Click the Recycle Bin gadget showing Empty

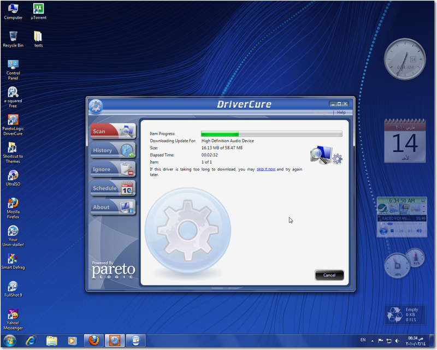coord(405,315)
